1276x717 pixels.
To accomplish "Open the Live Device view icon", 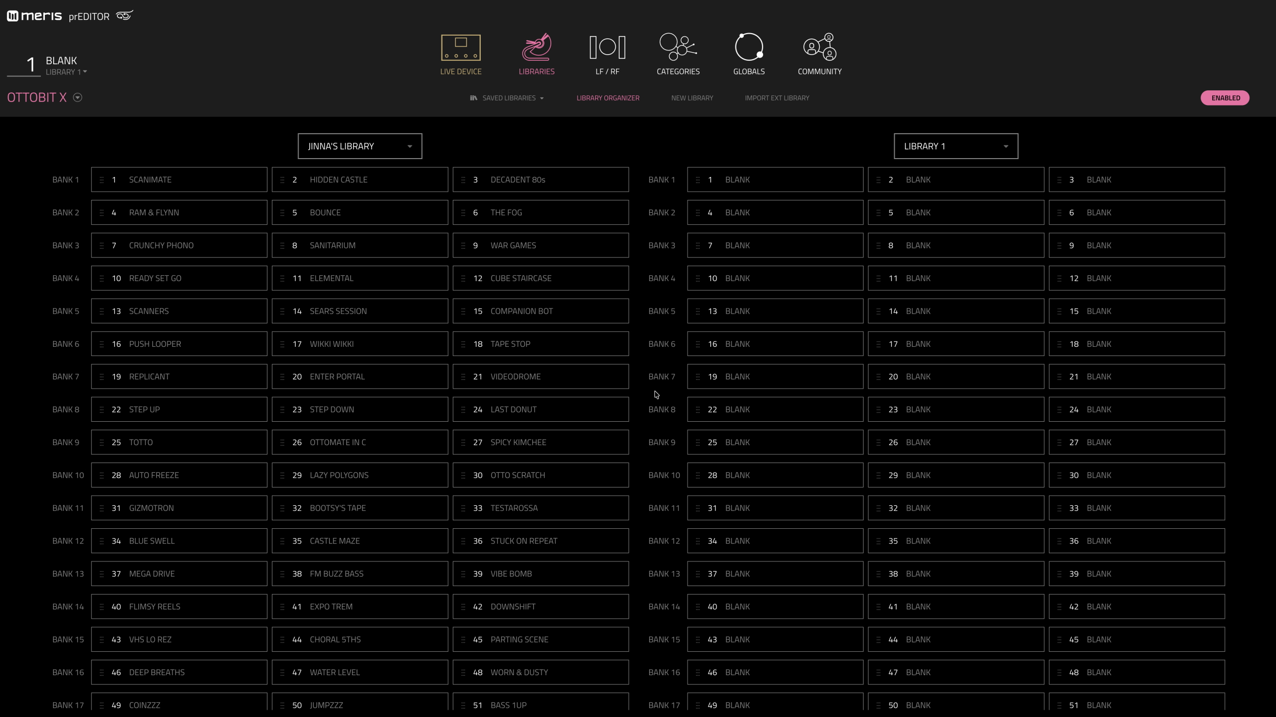I will pyautogui.click(x=460, y=47).
